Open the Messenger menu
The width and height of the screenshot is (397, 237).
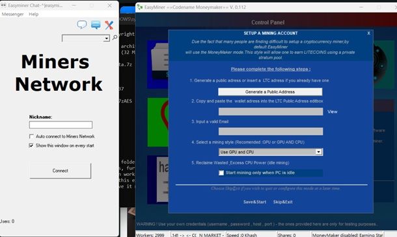point(12,14)
